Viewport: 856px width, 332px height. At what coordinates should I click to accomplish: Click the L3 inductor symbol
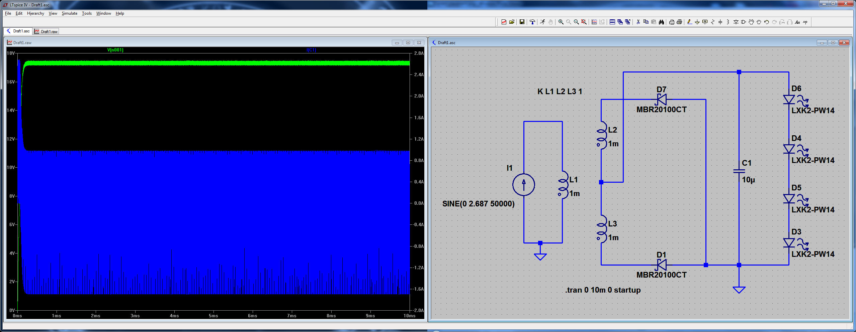point(601,229)
